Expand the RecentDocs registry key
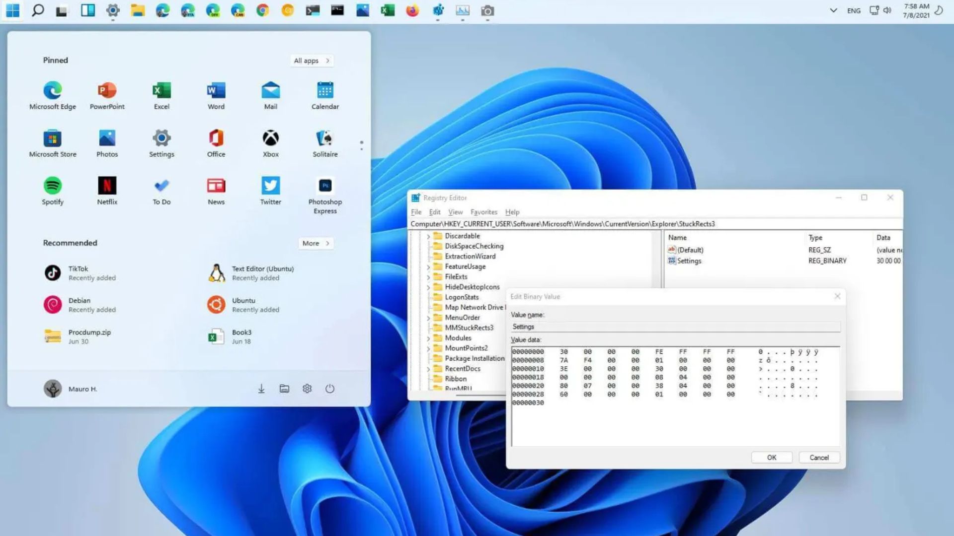The height and width of the screenshot is (536, 954). click(x=429, y=368)
